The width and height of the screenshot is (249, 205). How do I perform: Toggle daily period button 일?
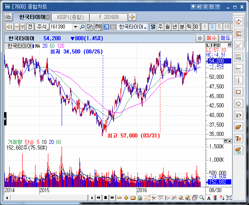(153, 27)
